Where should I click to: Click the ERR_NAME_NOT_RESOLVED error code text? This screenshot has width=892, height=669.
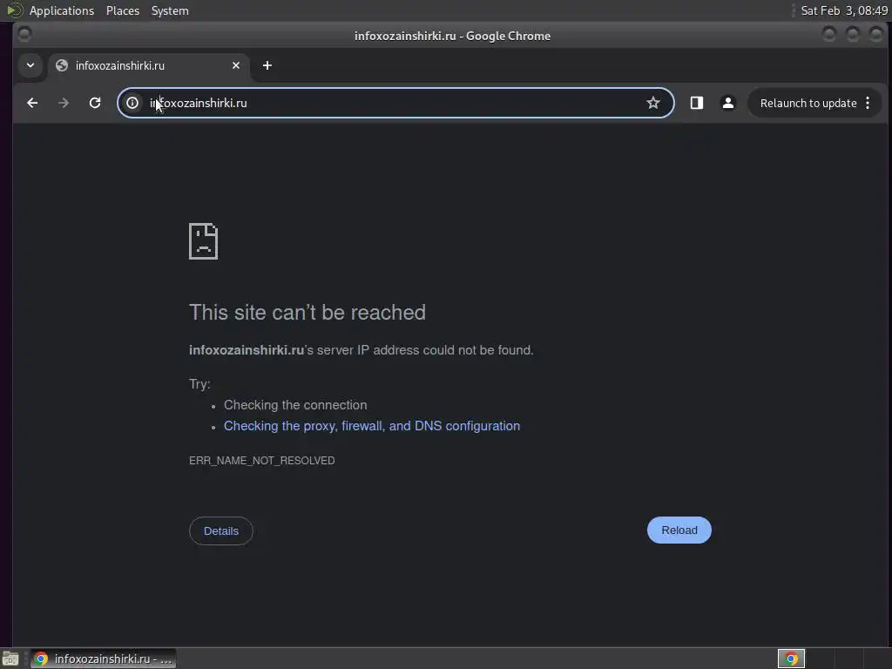tap(261, 461)
